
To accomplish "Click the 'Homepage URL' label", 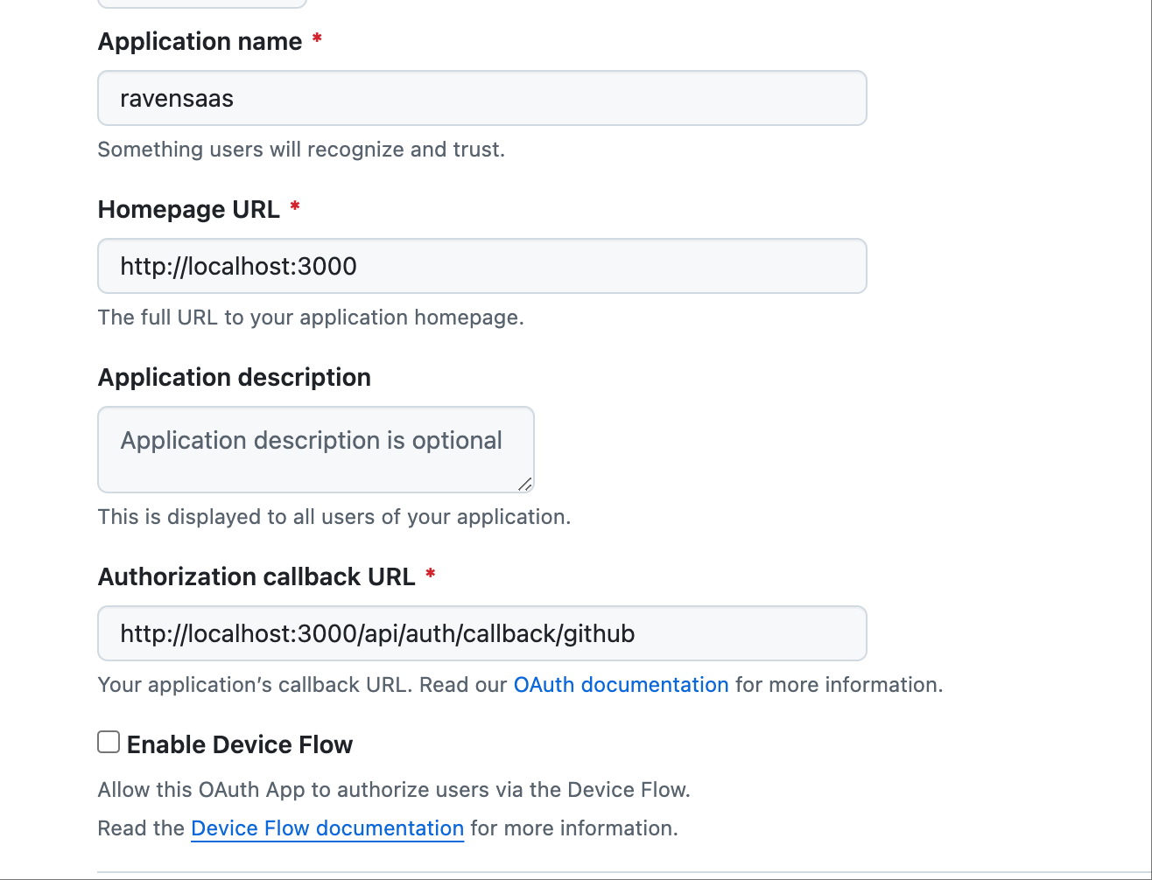I will pyautogui.click(x=189, y=210).
